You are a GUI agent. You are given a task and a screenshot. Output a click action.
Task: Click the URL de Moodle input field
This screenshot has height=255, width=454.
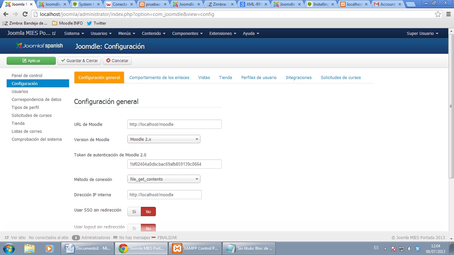tap(174, 124)
